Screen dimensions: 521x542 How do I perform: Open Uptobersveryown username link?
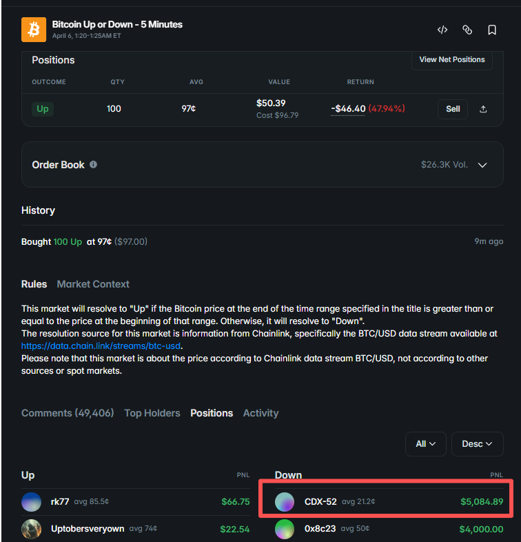(x=88, y=529)
